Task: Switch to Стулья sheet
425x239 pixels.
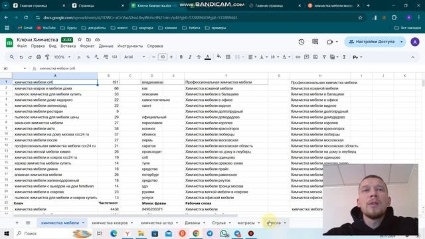Action: (x=218, y=223)
